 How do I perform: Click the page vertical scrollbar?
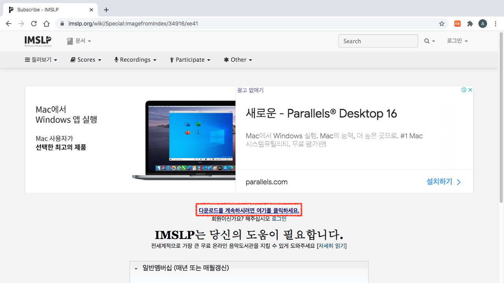(x=501, y=118)
